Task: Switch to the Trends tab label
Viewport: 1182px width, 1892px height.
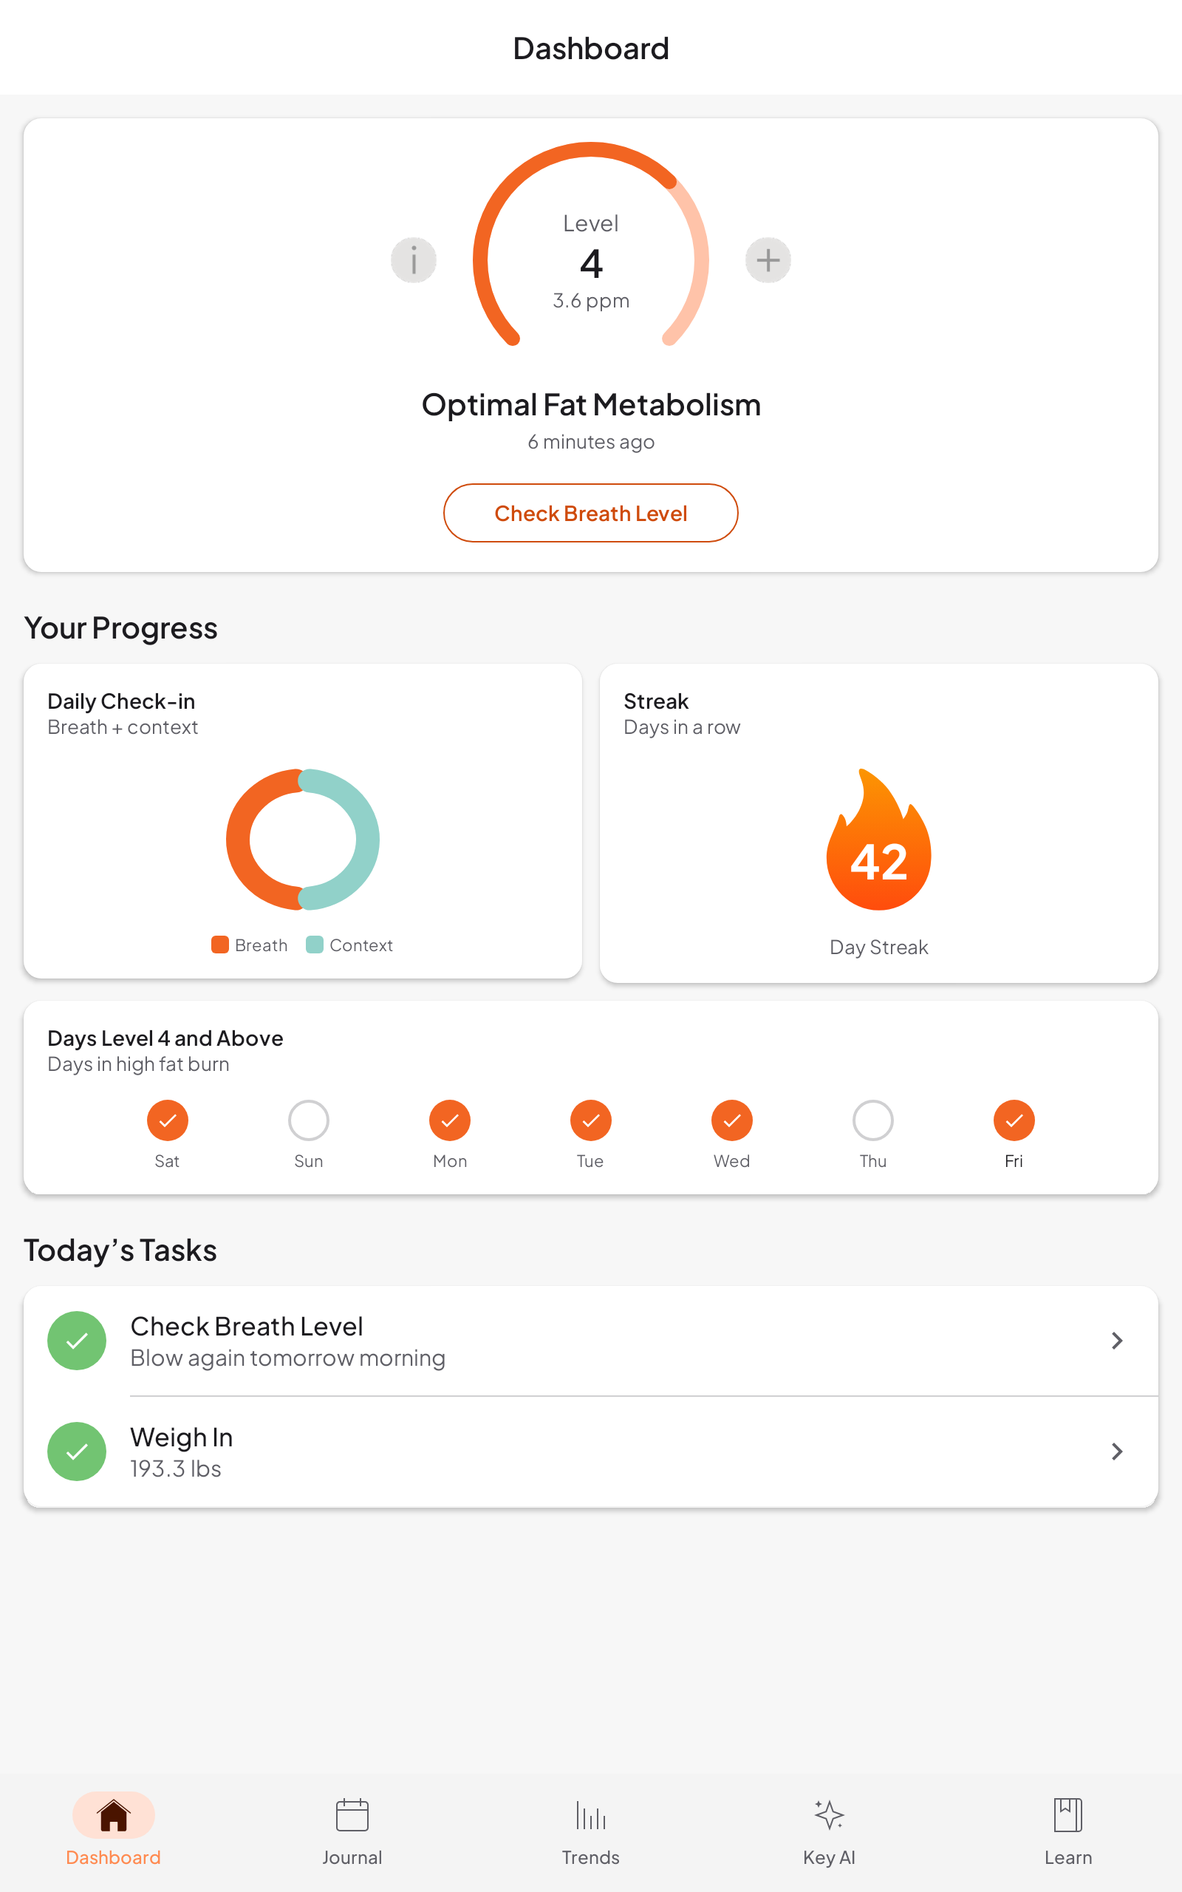Action: coord(591,1857)
